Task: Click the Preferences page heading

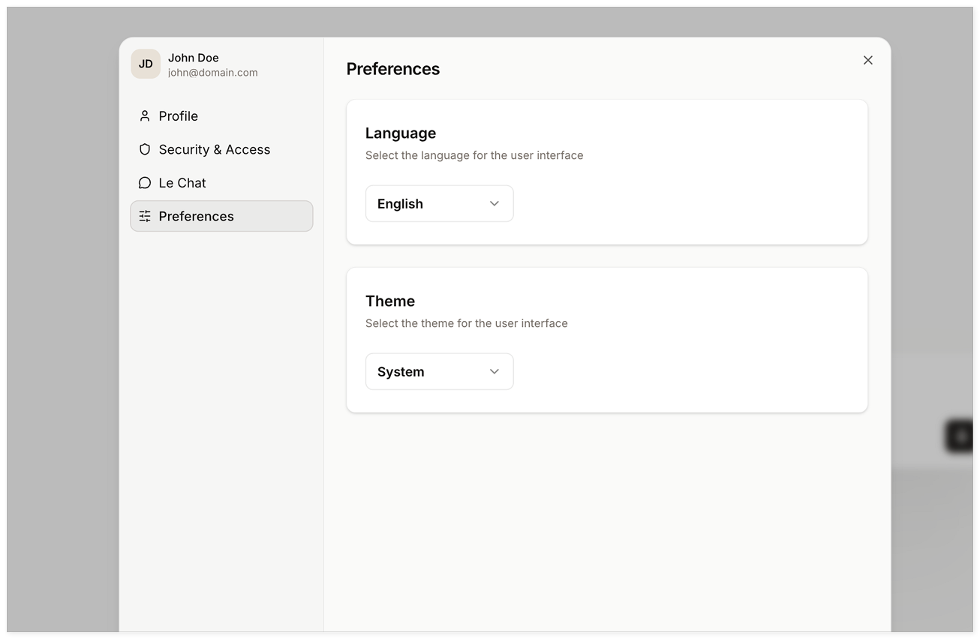Action: pyautogui.click(x=393, y=69)
